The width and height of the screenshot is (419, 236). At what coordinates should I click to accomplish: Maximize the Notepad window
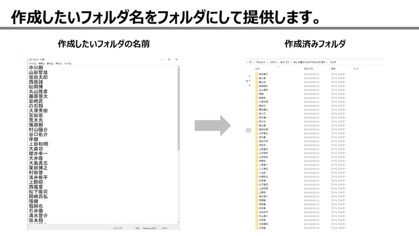tap(169, 60)
